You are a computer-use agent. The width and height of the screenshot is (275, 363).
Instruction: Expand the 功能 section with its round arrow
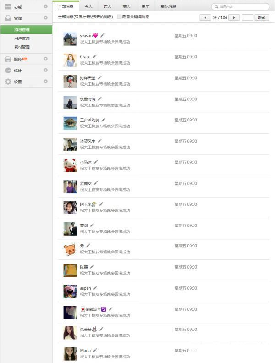[45, 6]
